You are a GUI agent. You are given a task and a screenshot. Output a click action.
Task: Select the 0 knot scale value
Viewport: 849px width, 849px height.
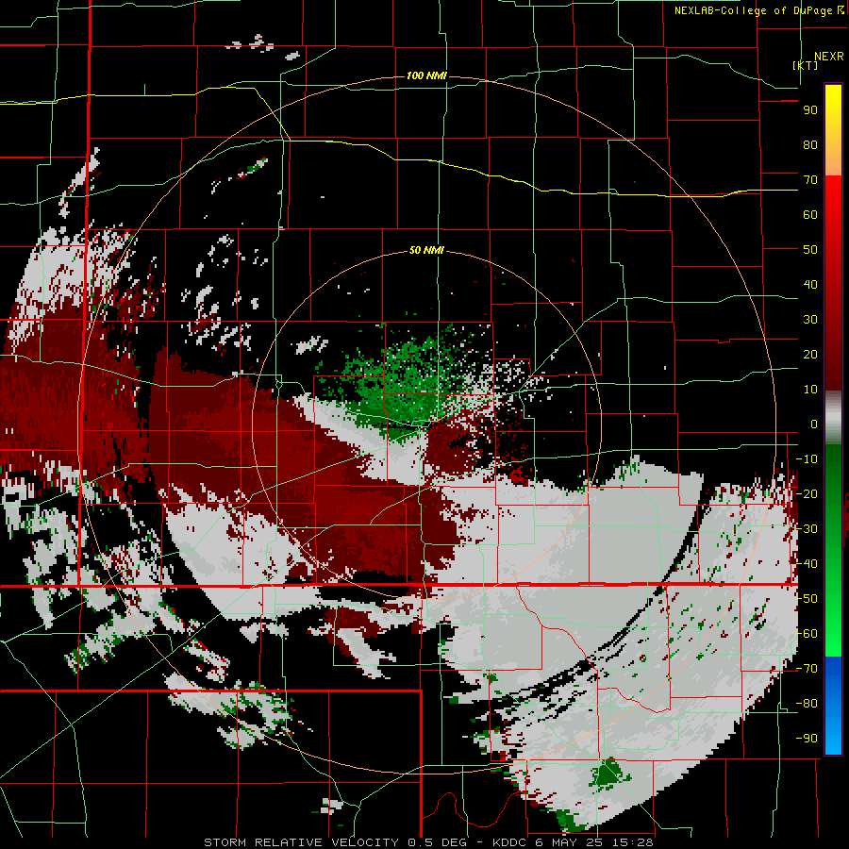[x=814, y=424]
